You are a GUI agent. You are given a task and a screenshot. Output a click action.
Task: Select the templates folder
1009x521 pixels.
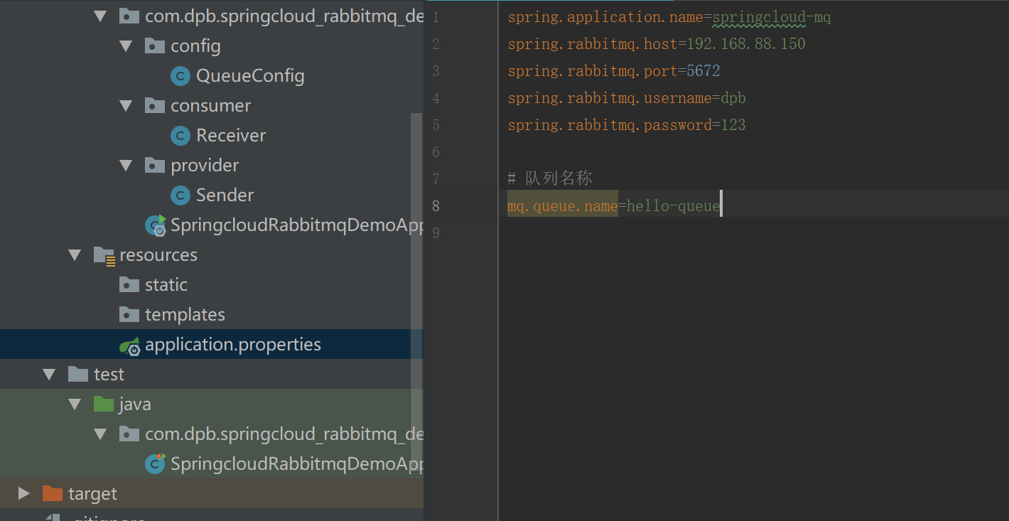tap(185, 315)
